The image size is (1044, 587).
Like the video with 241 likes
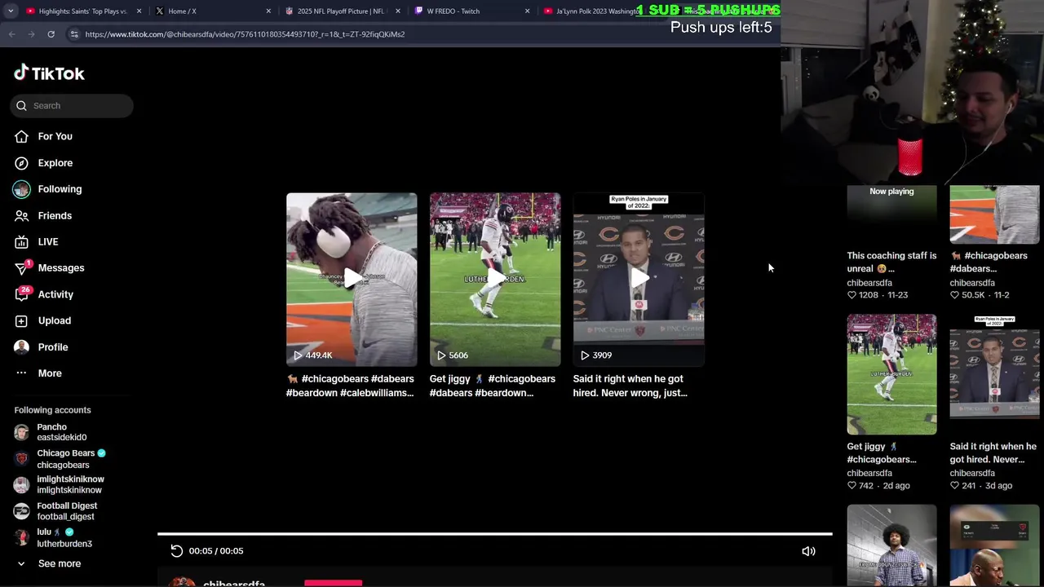(955, 486)
